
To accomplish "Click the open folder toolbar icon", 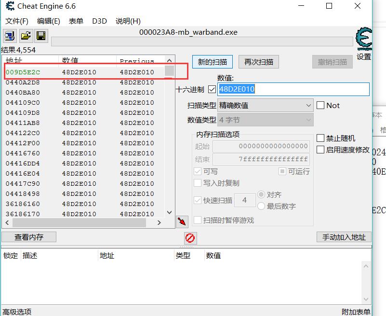I will tap(26, 36).
